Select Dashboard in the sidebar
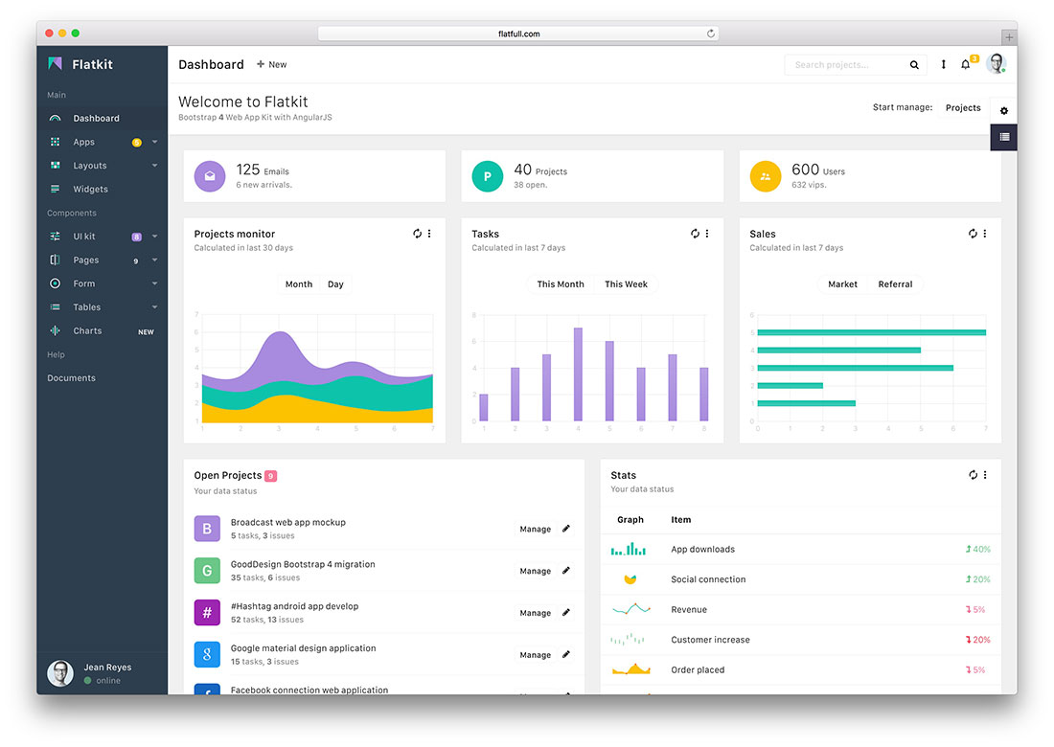 [96, 117]
